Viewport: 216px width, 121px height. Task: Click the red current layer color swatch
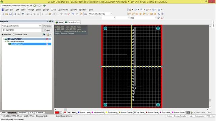click(57, 113)
